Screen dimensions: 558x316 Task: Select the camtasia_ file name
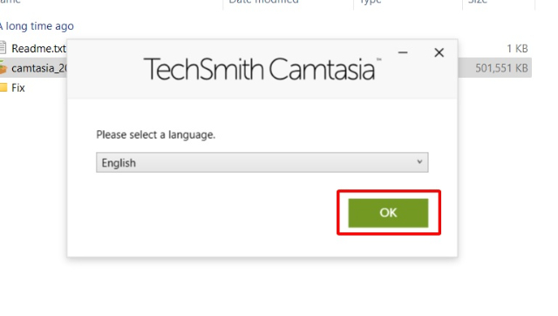pyautogui.click(x=38, y=68)
